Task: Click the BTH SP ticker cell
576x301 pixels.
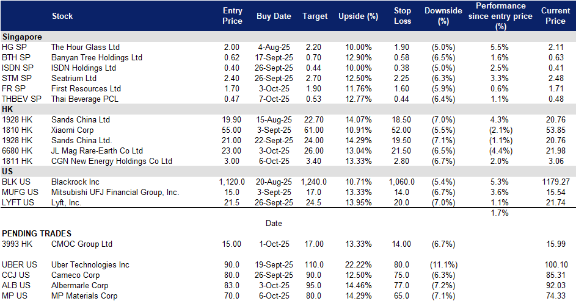Action: pos(16,57)
